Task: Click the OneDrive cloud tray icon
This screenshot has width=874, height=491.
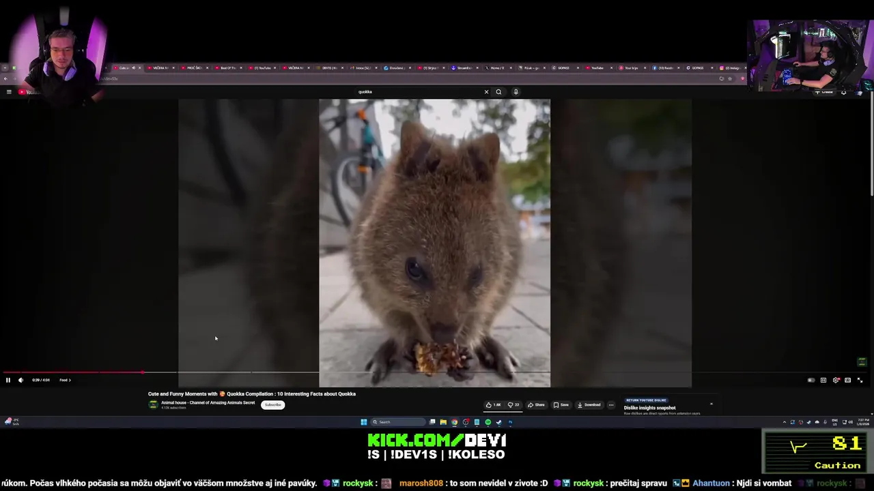Action: click(x=817, y=422)
